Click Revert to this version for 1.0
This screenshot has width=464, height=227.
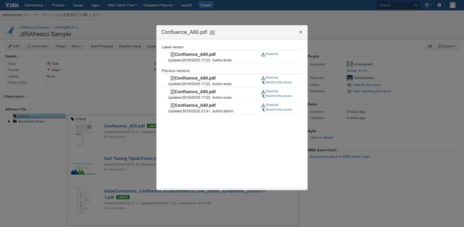(x=279, y=110)
